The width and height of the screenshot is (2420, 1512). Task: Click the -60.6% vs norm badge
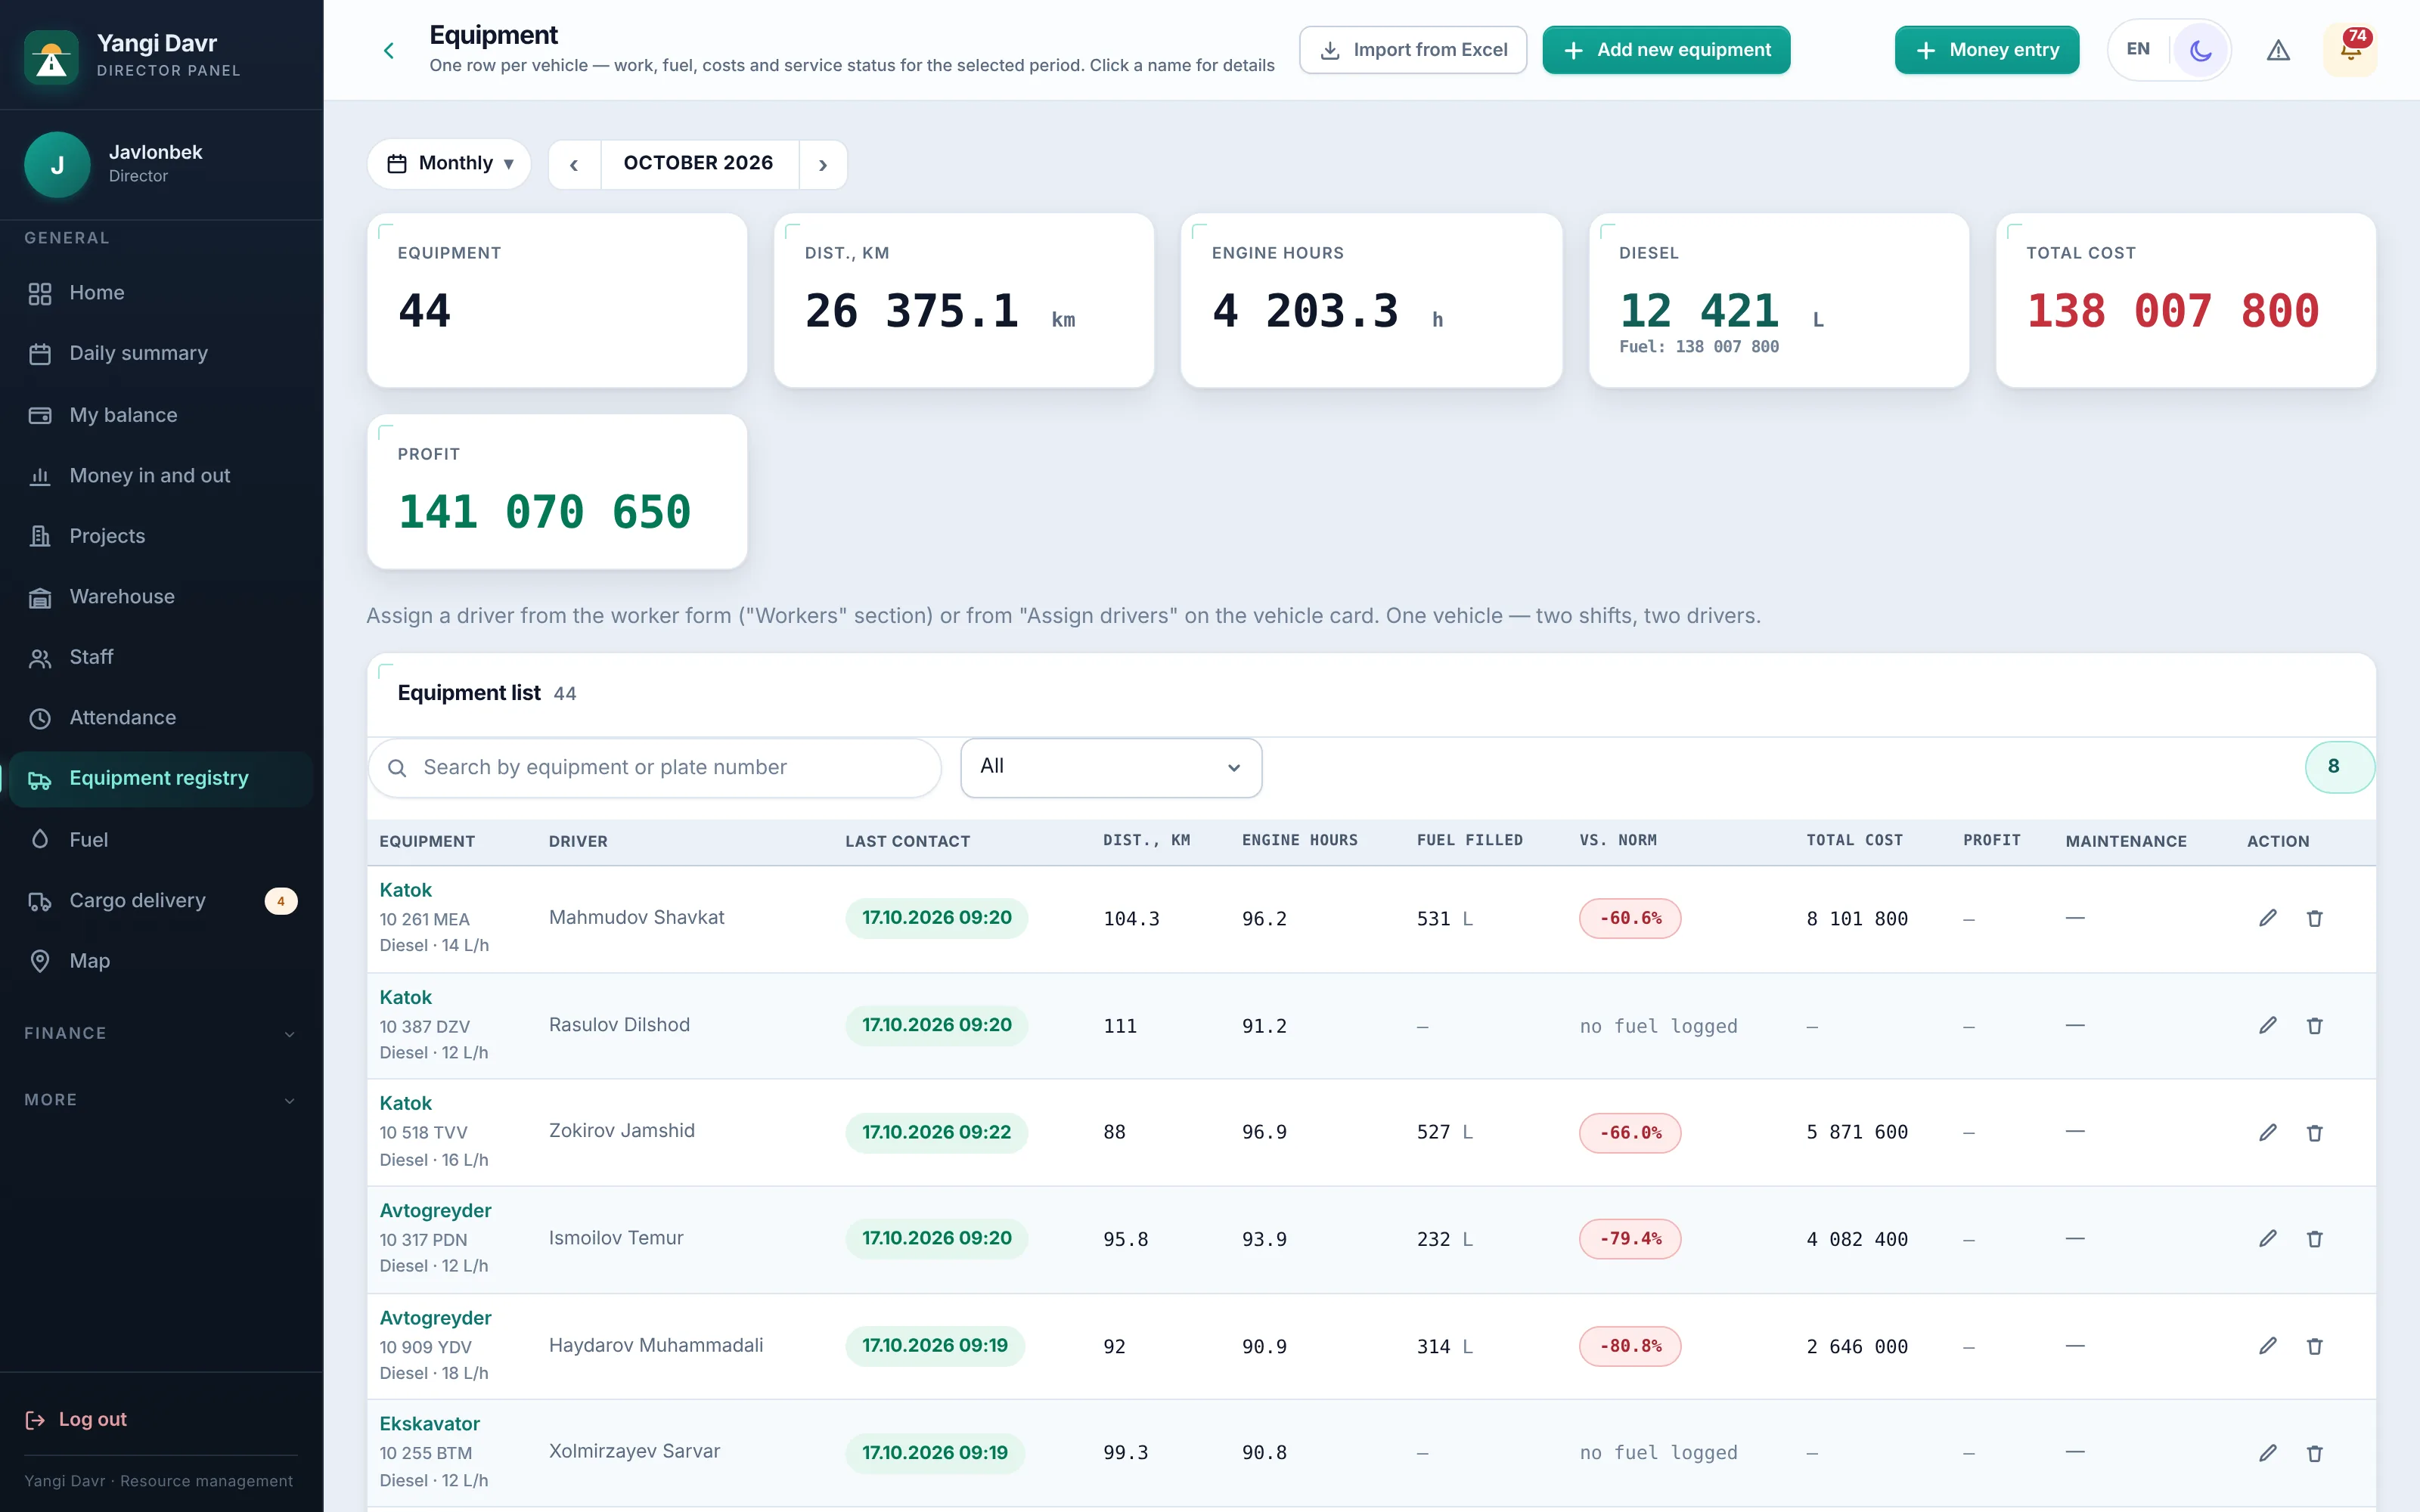(1630, 918)
